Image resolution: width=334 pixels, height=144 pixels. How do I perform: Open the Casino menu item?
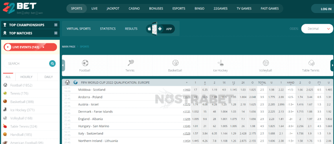point(134,9)
